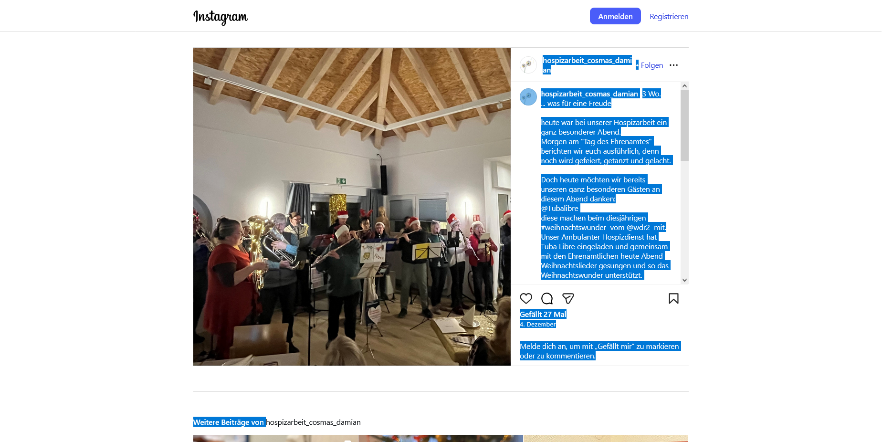
Task: Click the caption scrollbar thumb
Action: (x=684, y=126)
